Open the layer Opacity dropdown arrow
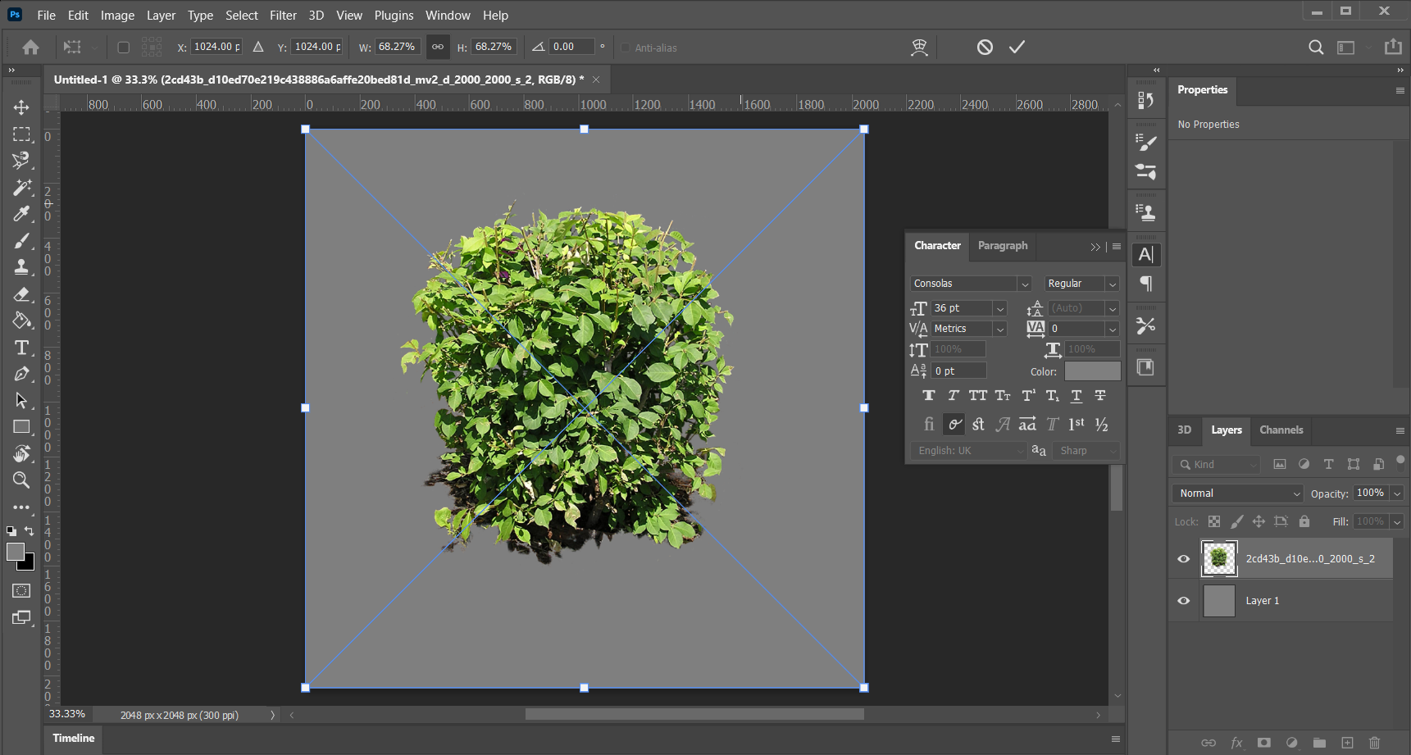The image size is (1411, 755). click(1396, 493)
